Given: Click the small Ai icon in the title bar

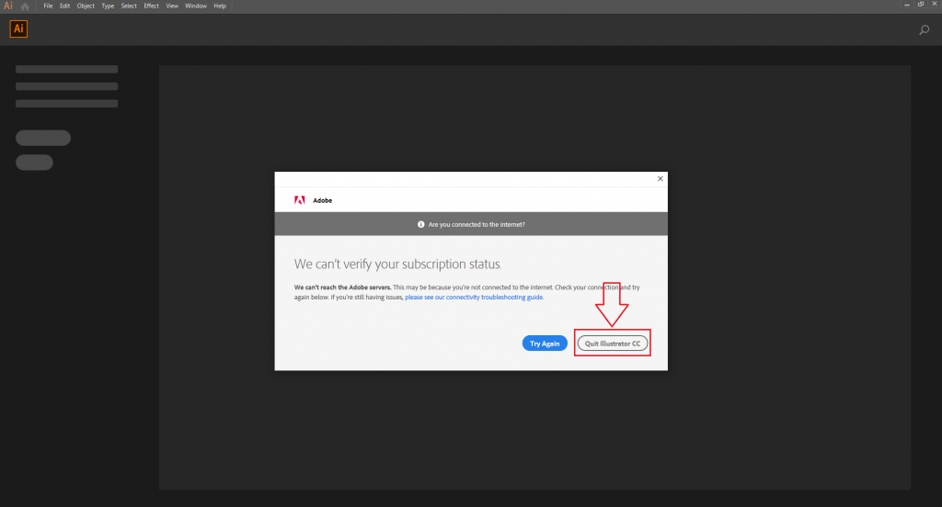Looking at the screenshot, I should pyautogui.click(x=8, y=6).
